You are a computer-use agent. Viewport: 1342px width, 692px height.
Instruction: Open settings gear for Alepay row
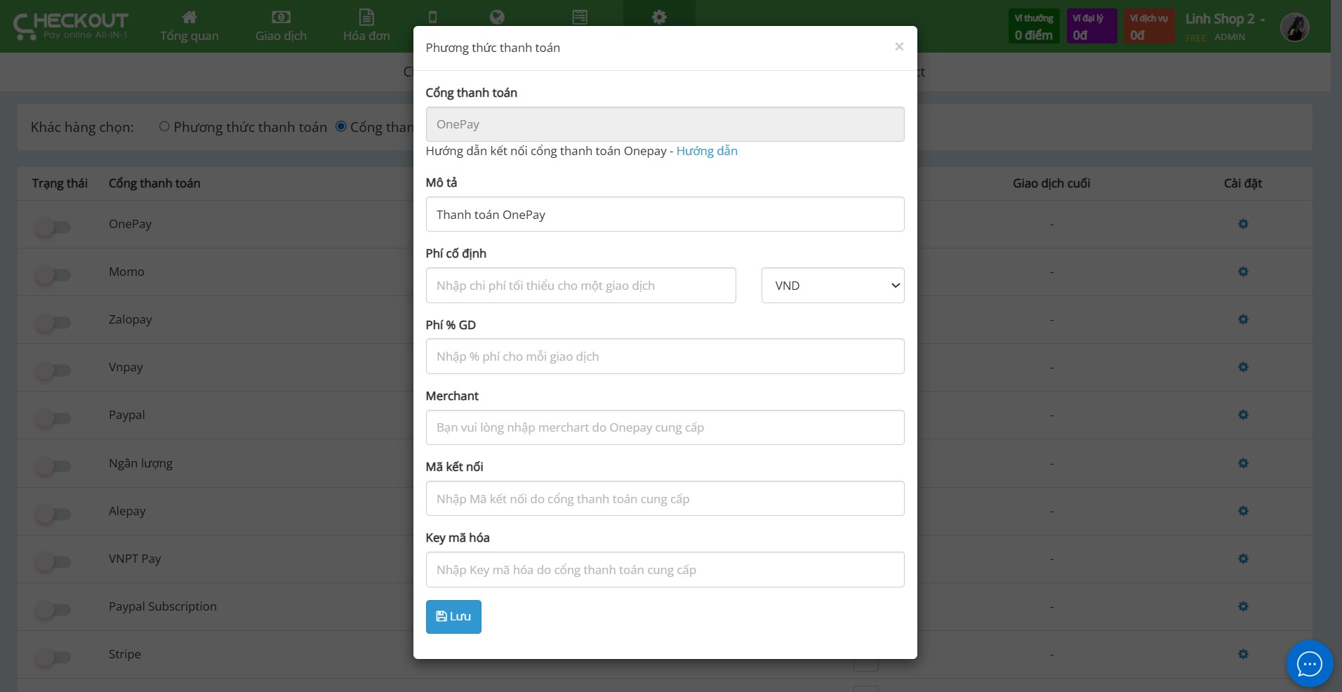[x=1243, y=511]
